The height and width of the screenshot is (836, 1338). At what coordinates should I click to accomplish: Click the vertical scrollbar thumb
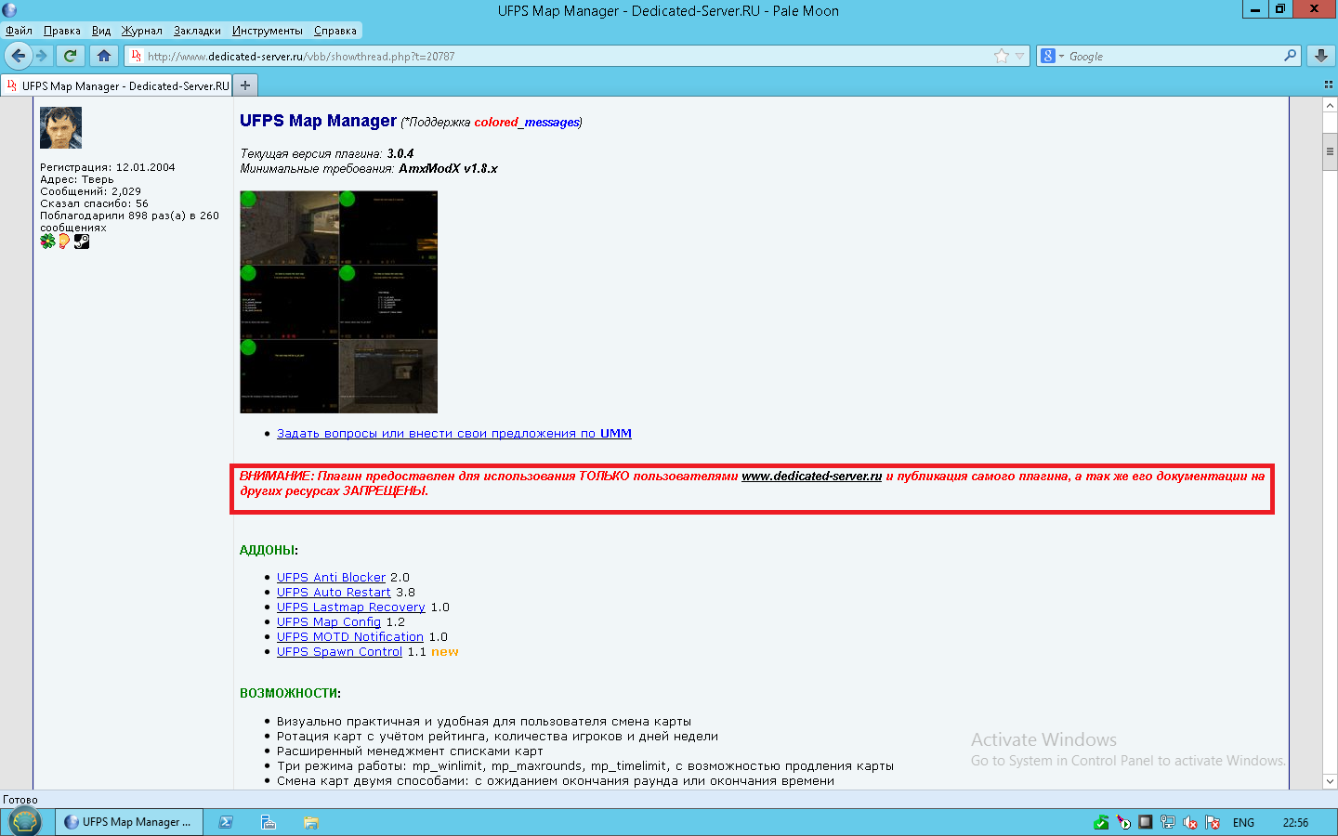[1330, 151]
